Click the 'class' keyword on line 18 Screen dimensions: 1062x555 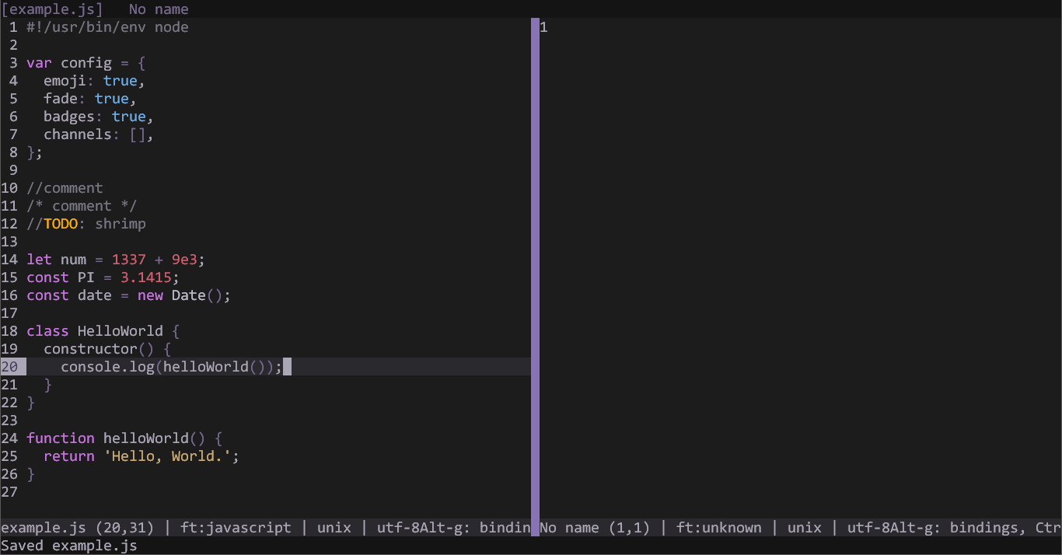pos(47,331)
